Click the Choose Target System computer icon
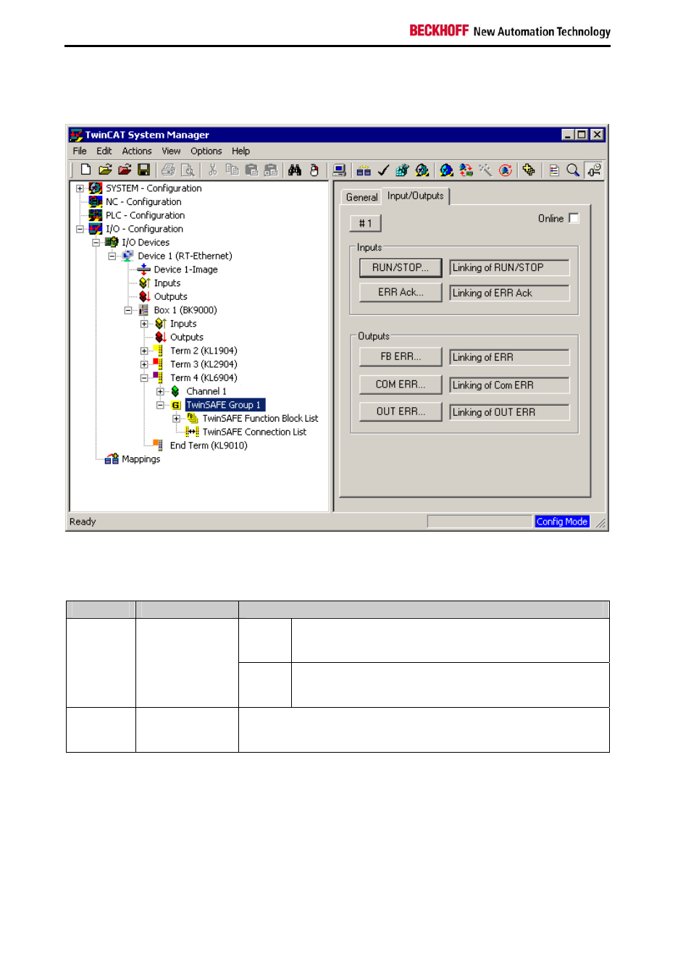 click(x=339, y=170)
